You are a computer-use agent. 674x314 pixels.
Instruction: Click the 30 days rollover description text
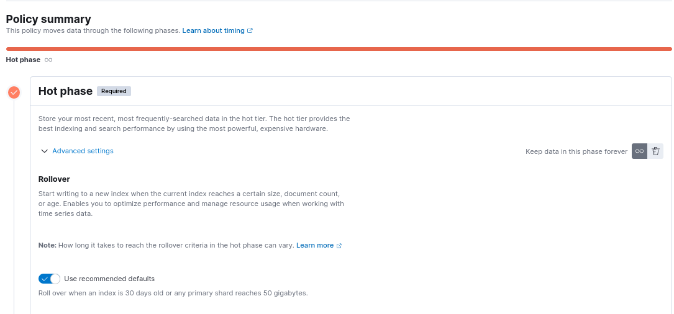pos(173,293)
